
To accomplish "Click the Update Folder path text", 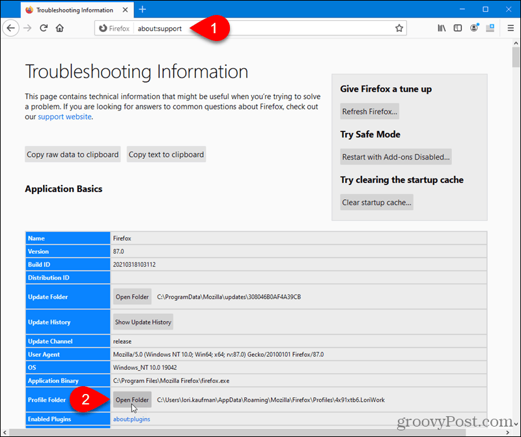I will coord(229,297).
